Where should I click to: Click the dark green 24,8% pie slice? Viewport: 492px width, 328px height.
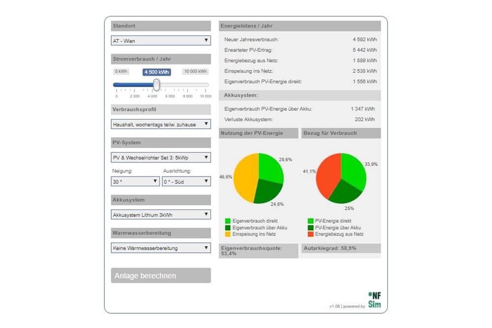[x=267, y=192]
